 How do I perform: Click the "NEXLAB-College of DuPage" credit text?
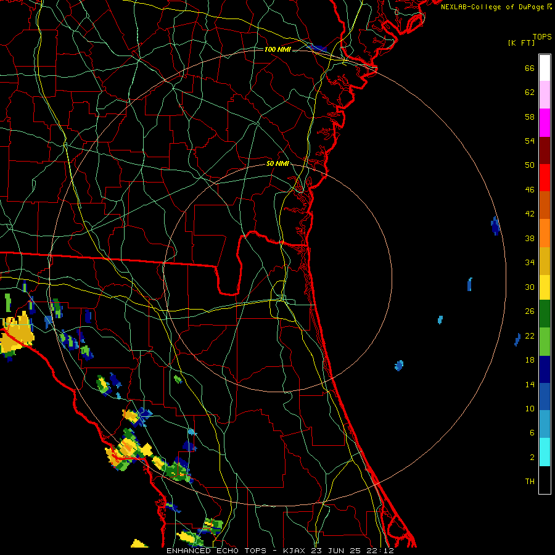click(x=493, y=7)
